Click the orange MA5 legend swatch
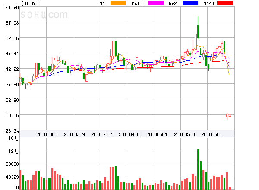259x190 pixels. (118, 3)
